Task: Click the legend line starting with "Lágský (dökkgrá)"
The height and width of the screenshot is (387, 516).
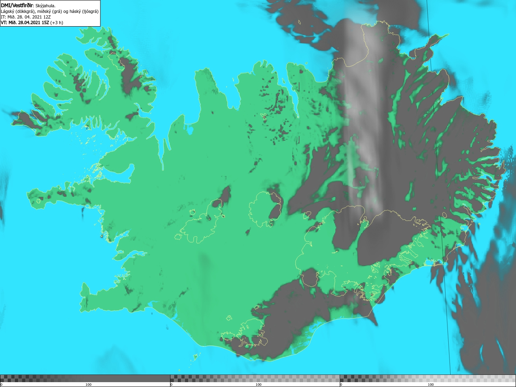Action: tap(50, 11)
